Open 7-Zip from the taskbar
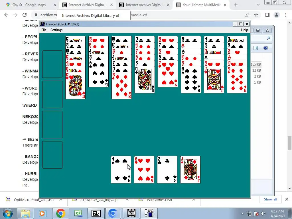292x219 pixels. (96, 213)
